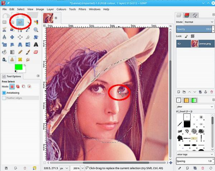Screen dimensions: 215x171
Task: Select the Rectangle Select tool
Action: 4,22
